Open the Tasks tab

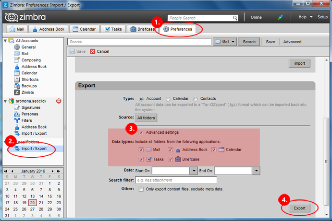pos(113,29)
